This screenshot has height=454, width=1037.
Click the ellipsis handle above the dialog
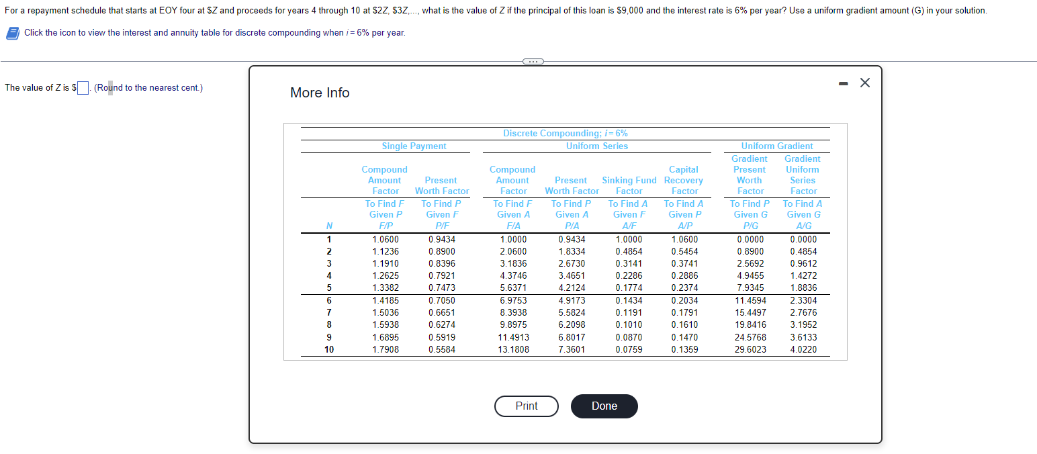[534, 61]
